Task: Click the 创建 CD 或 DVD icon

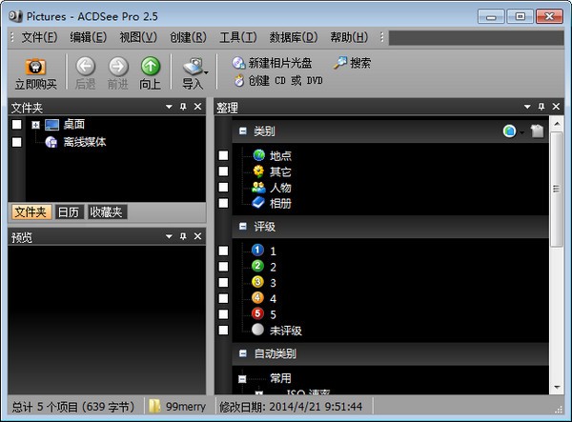Action: point(239,80)
